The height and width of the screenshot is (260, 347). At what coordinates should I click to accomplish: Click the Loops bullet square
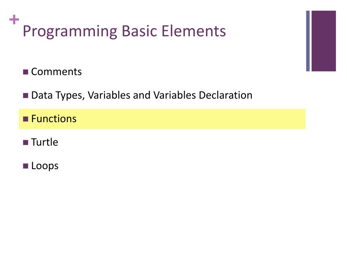click(25, 166)
